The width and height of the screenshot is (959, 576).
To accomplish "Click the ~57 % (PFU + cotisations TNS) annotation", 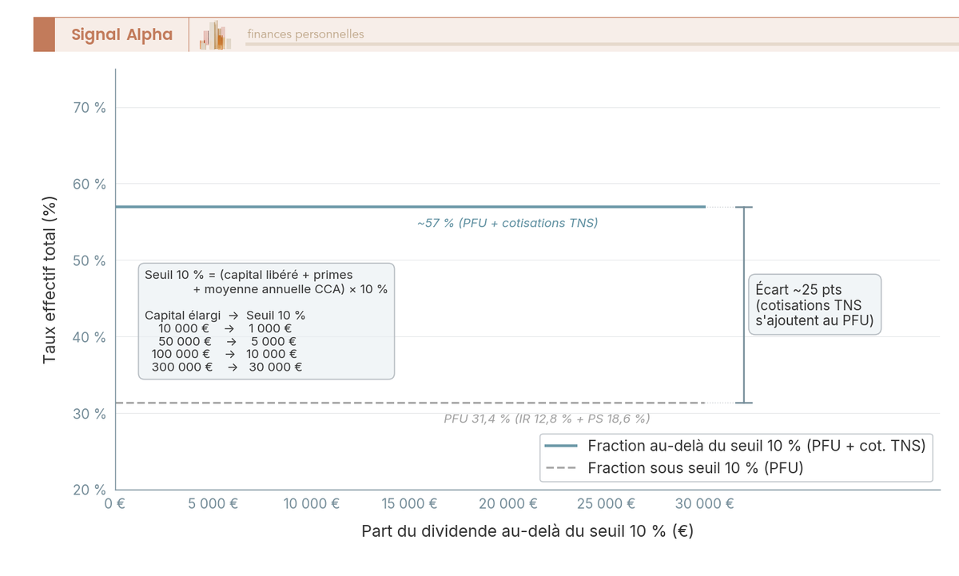I will pyautogui.click(x=507, y=223).
